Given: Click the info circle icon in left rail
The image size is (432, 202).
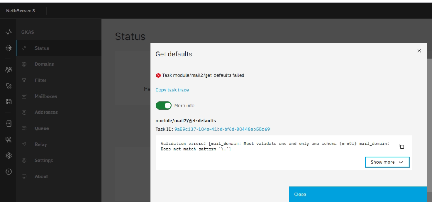Looking at the screenshot, I should point(9,172).
